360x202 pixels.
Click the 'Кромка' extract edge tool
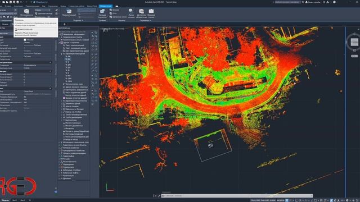click(x=114, y=10)
